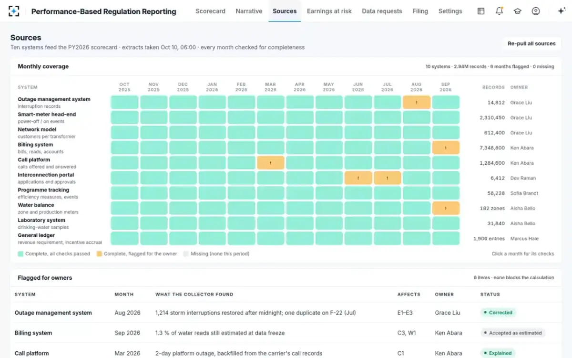Viewport: 572px width, 358px height.
Task: Click the Explained status badge
Action: pyautogui.click(x=498, y=353)
